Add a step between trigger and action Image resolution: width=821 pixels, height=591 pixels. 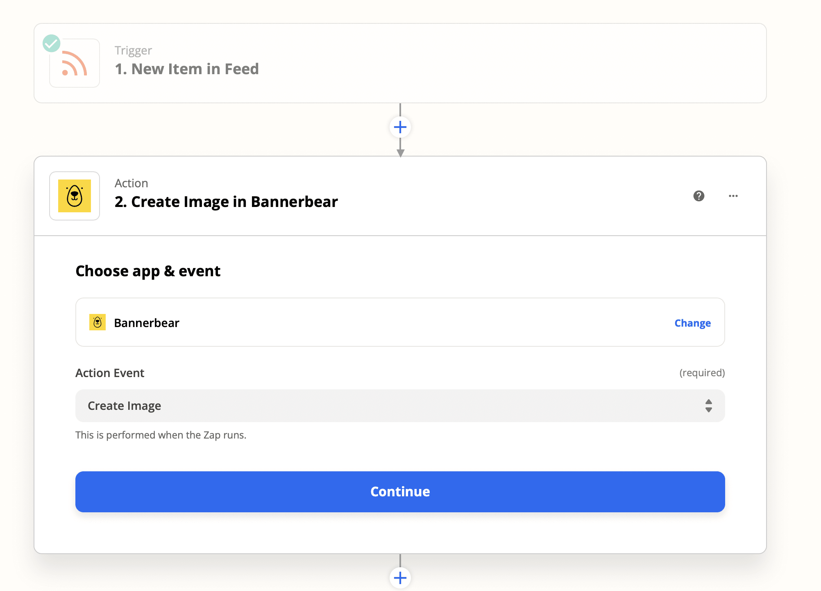click(x=400, y=127)
